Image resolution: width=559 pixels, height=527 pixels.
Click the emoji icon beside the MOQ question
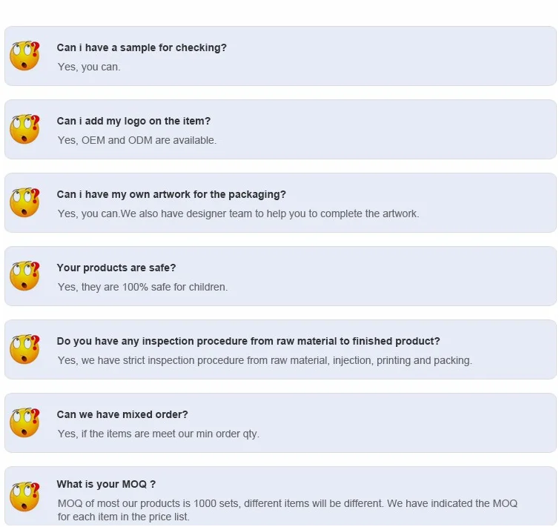pyautogui.click(x=24, y=497)
